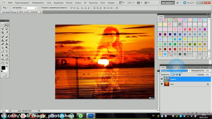Select the Shape tool

(x=7, y=55)
